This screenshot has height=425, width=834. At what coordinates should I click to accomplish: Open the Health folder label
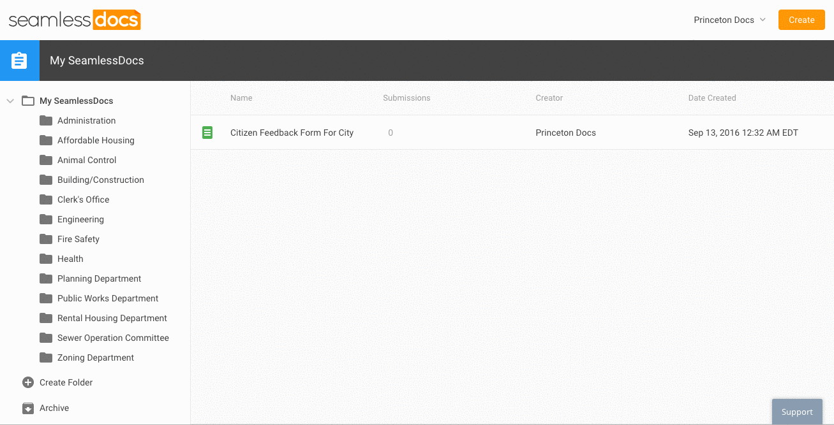(70, 259)
